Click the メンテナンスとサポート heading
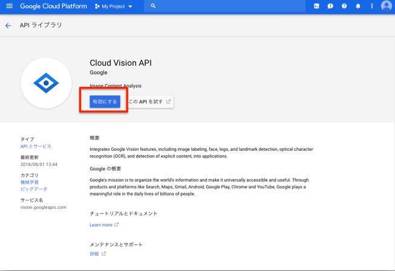 [116, 244]
